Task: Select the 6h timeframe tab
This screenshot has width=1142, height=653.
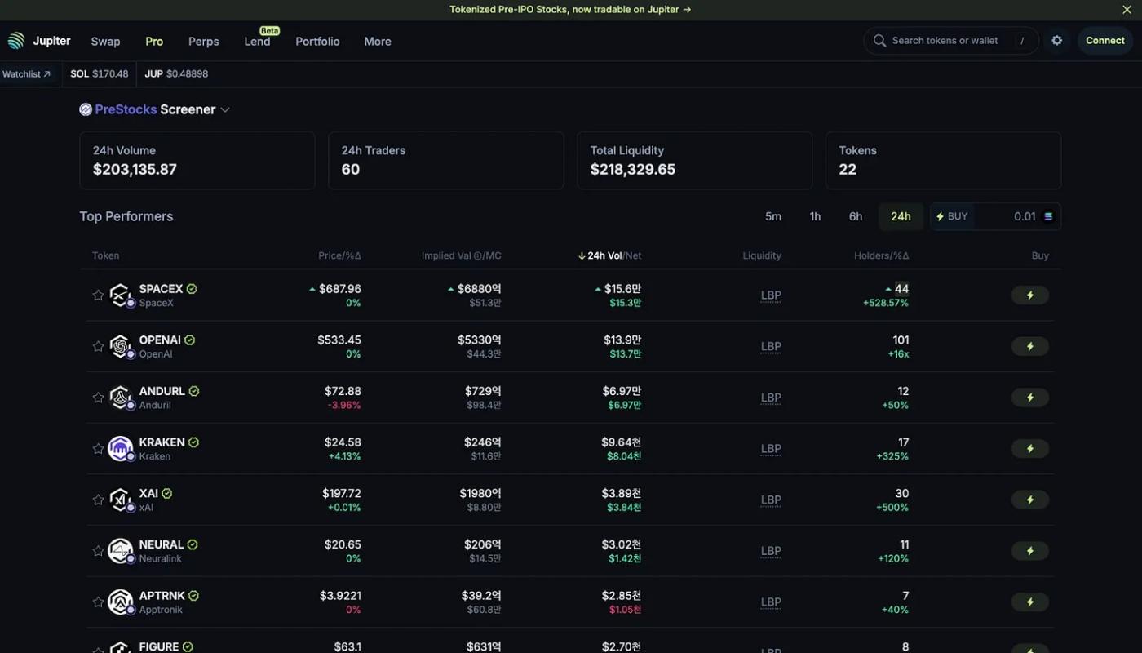Action: click(856, 216)
